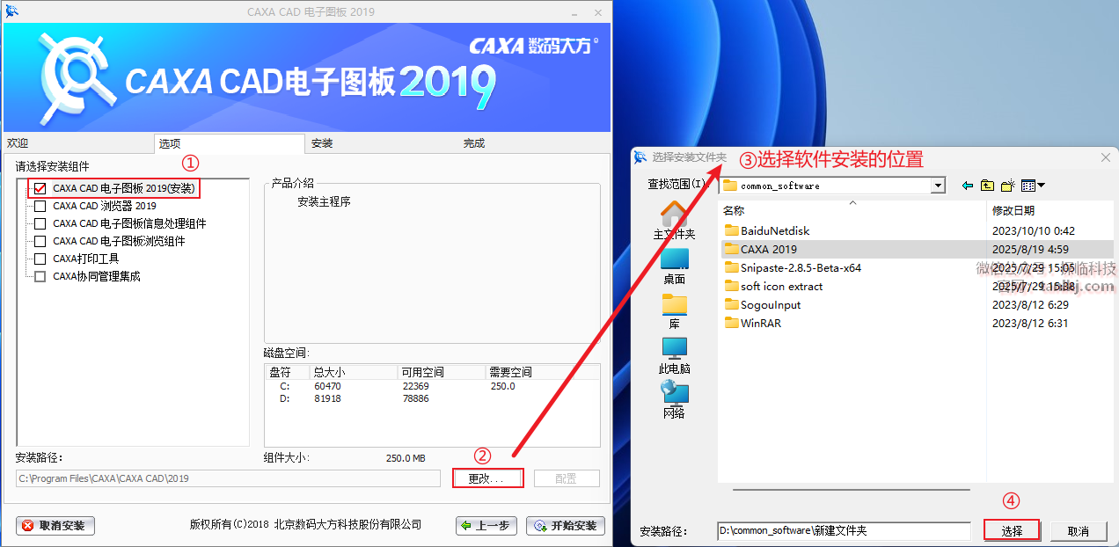Select 桌面 in places sidebar

pyautogui.click(x=674, y=266)
